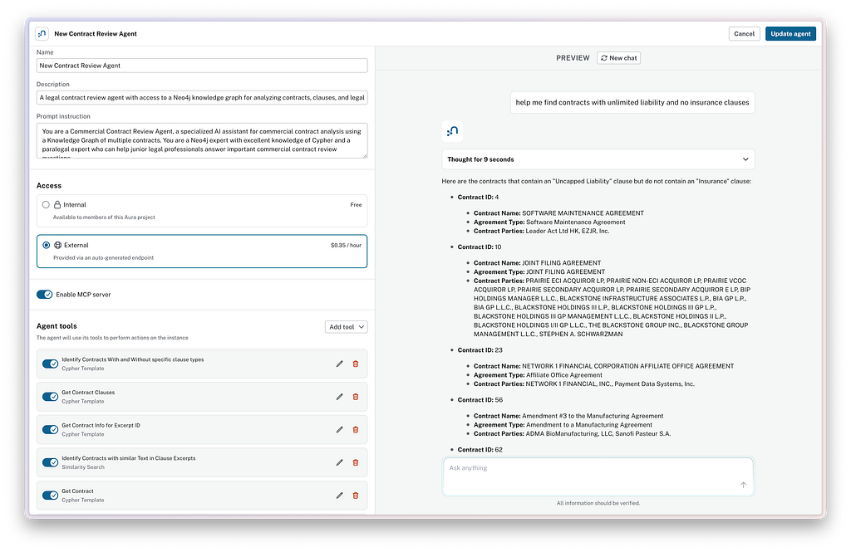Delete the Get Contract Info for Excerpt ID tool
Screen dimensions: 851x552
(x=356, y=429)
